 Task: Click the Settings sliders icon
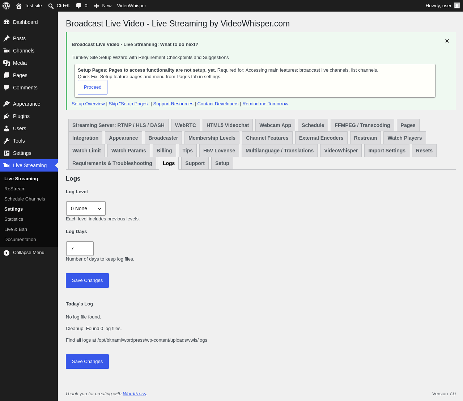coord(7,153)
